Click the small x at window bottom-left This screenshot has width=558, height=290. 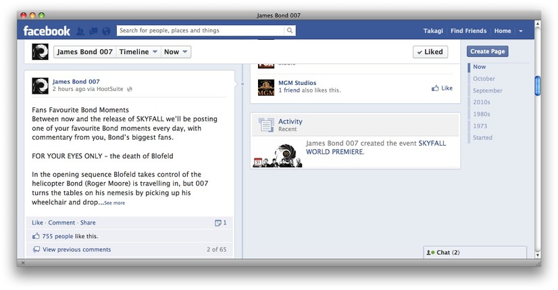click(23, 263)
